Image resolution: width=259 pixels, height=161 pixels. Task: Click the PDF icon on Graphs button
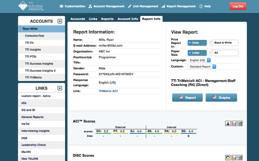pos(214,97)
